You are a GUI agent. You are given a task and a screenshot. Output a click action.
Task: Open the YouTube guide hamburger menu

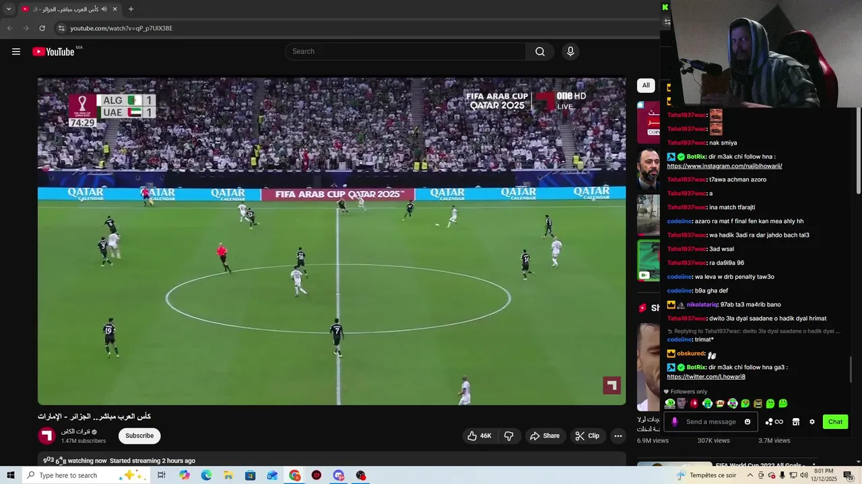16,52
